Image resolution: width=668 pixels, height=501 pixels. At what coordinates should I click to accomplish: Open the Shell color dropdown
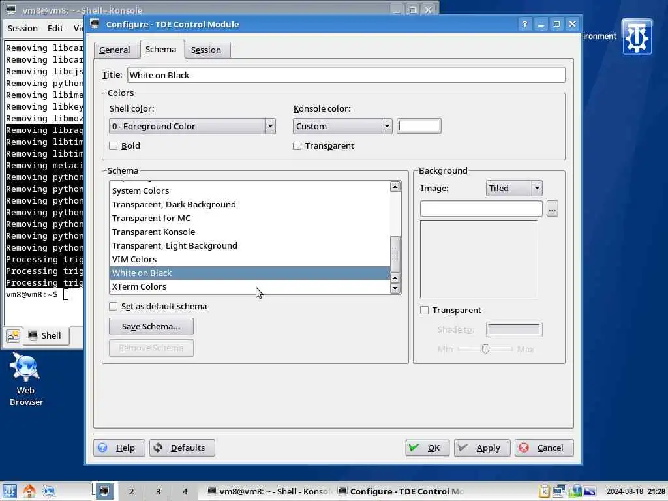pos(192,126)
